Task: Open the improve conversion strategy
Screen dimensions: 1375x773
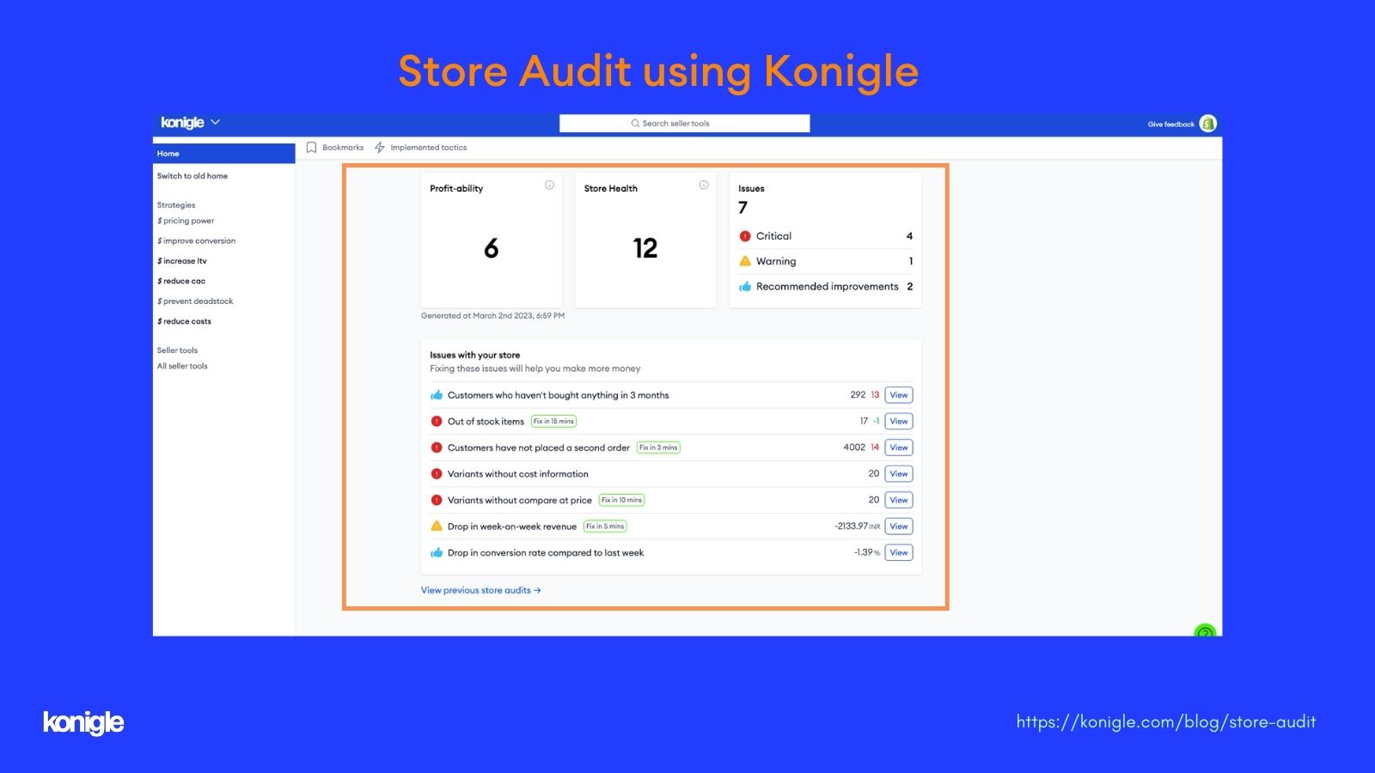Action: 196,241
